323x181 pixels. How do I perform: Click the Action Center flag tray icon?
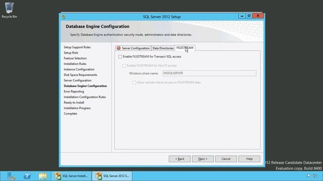[x=309, y=176]
